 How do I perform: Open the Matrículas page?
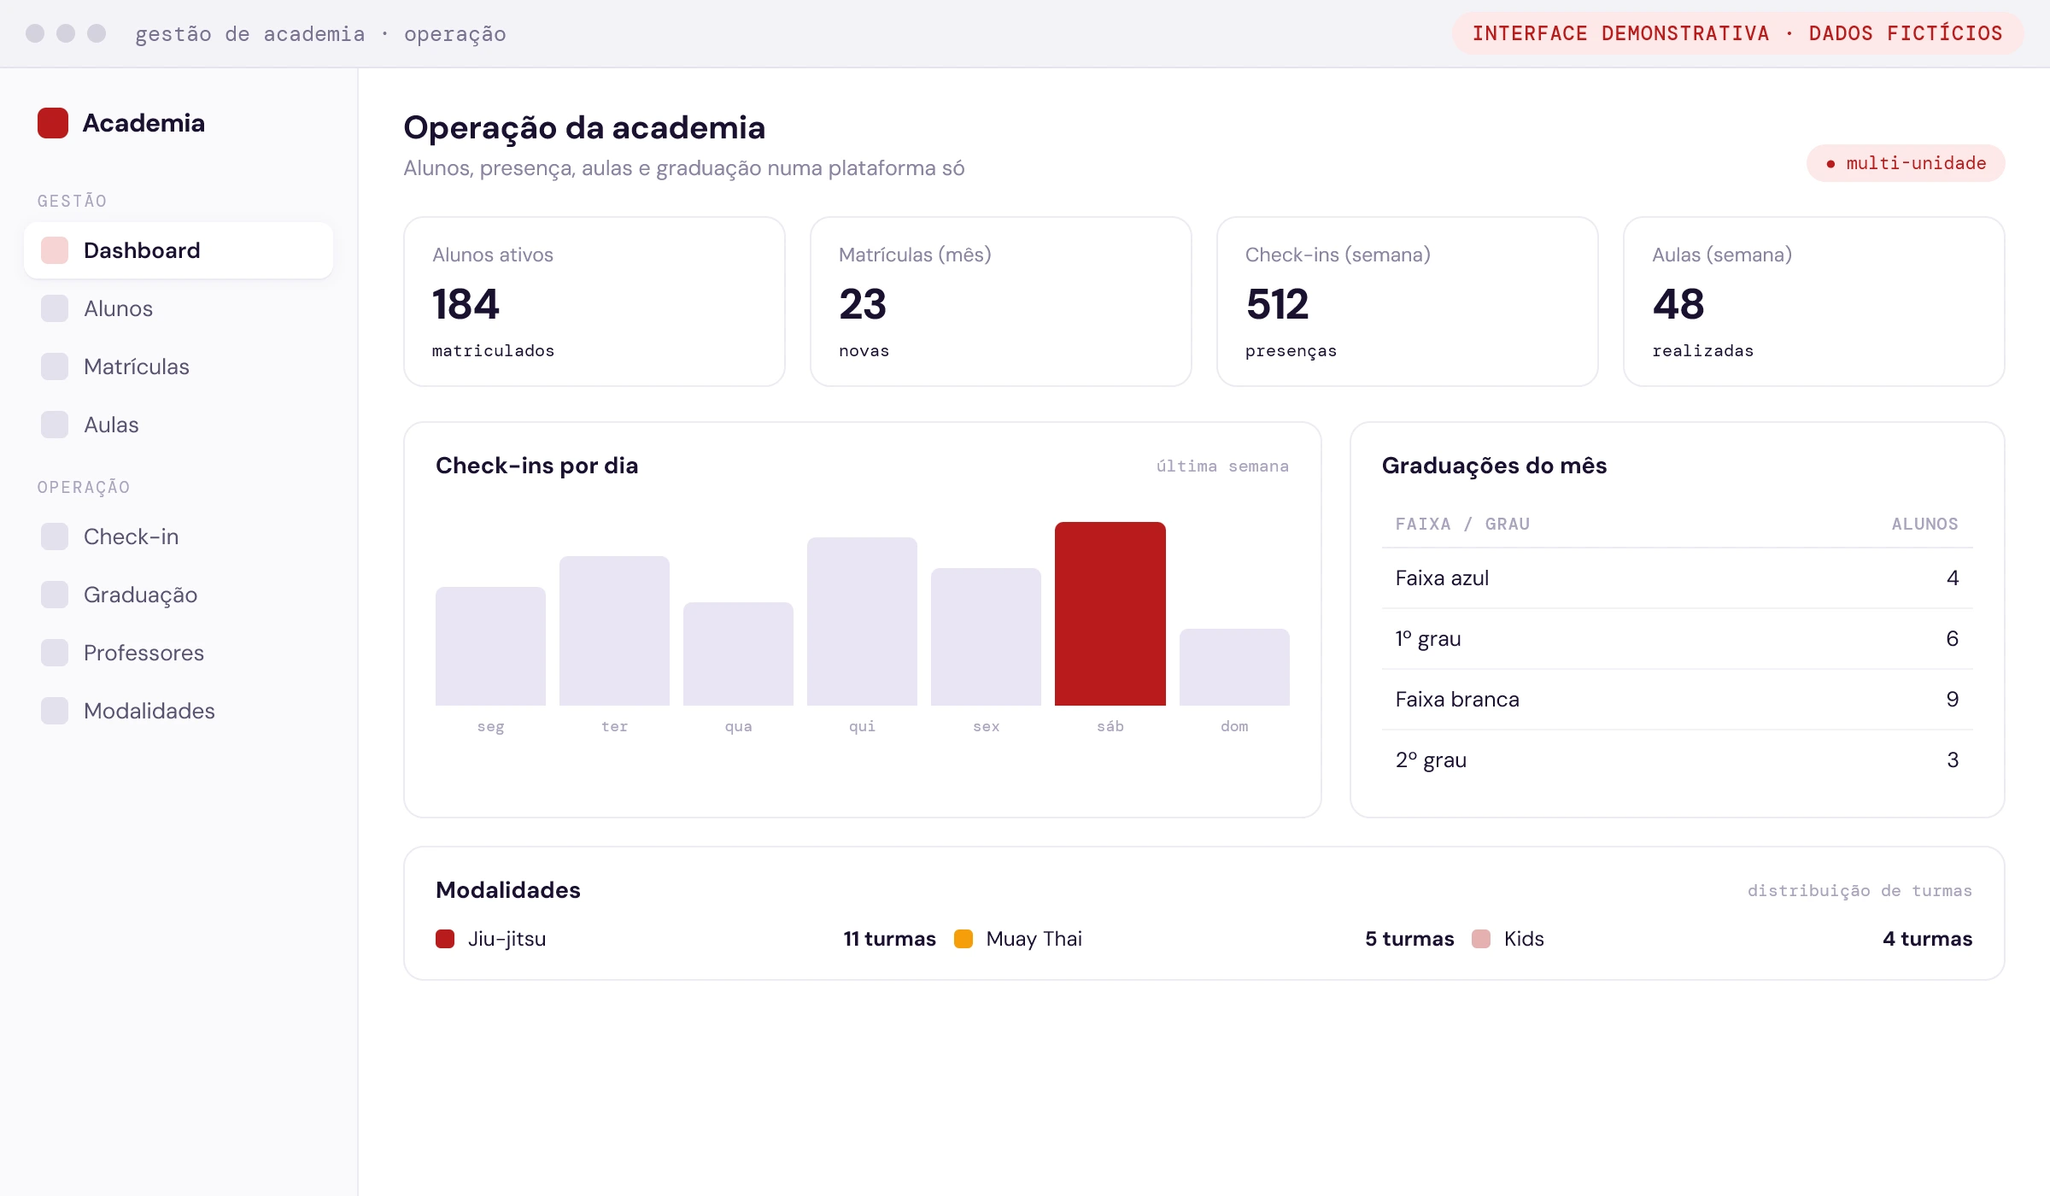[x=179, y=366]
